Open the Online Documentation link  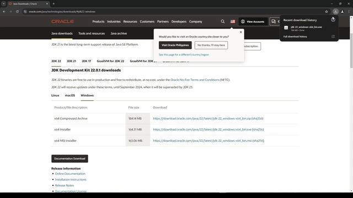(70, 174)
